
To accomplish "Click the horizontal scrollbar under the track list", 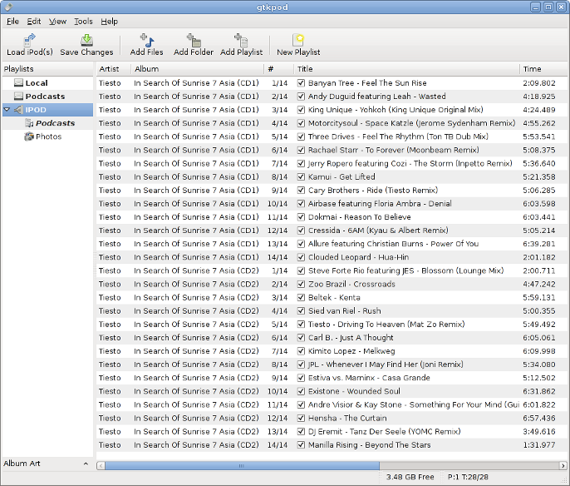I will pyautogui.click(x=241, y=465).
